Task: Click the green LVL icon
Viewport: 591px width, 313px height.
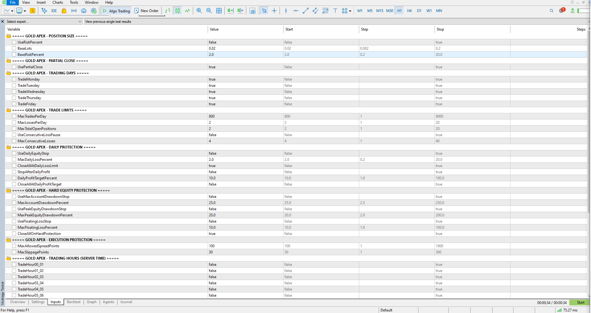Action: pyautogui.click(x=572, y=11)
